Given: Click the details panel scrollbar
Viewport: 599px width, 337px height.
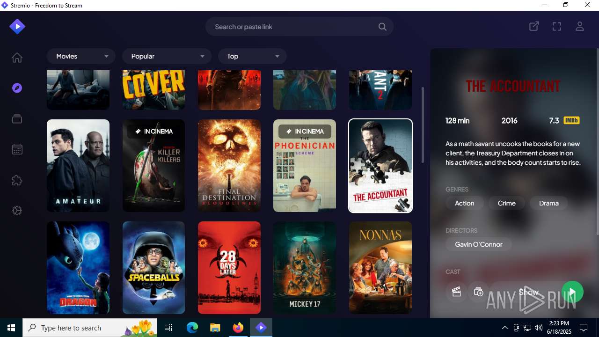Looking at the screenshot, I should 597,142.
